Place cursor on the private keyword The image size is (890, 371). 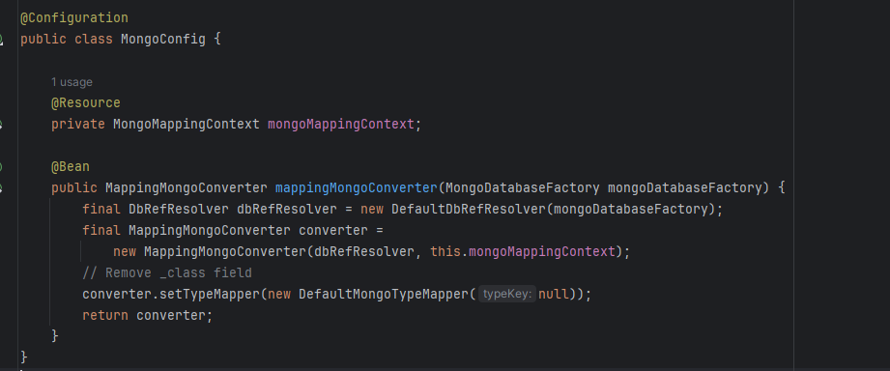pos(78,125)
